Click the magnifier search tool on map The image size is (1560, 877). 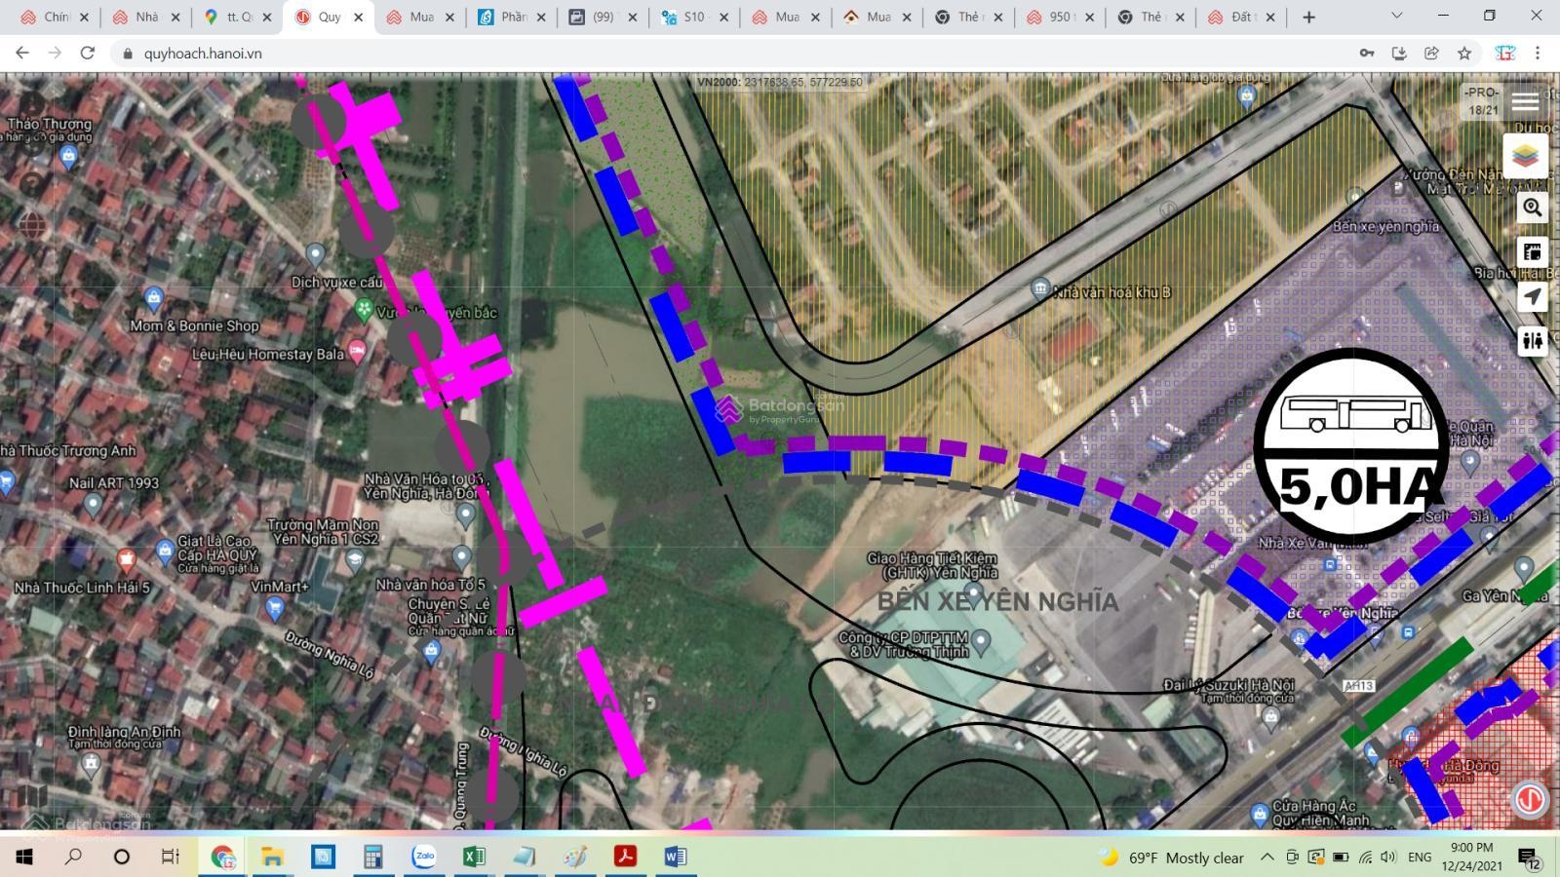[1532, 208]
